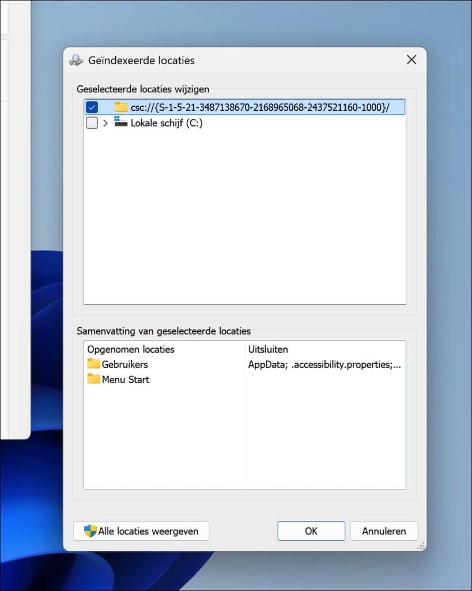The width and height of the screenshot is (472, 591).
Task: Click the Geïndexeerde locaties title bar icon
Action: point(77,60)
